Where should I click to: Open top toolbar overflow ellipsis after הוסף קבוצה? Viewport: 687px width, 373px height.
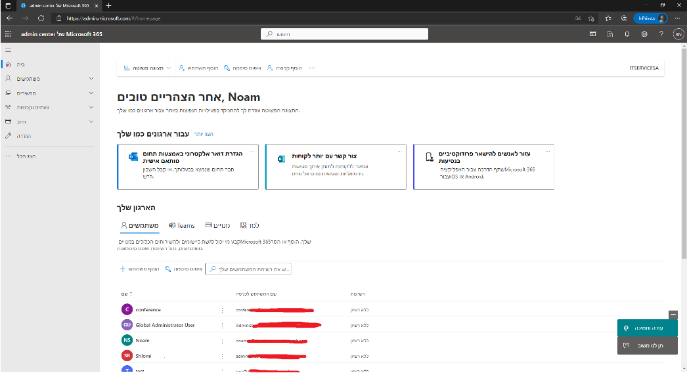click(312, 68)
